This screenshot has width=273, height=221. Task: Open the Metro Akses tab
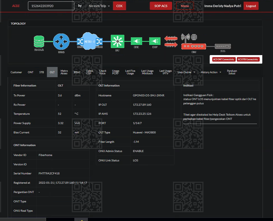click(x=64, y=72)
